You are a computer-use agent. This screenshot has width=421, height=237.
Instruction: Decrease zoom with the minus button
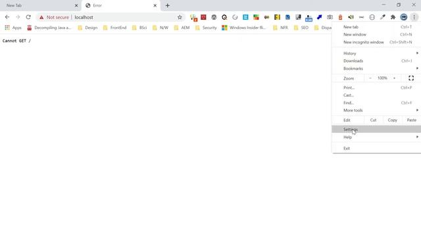click(370, 78)
